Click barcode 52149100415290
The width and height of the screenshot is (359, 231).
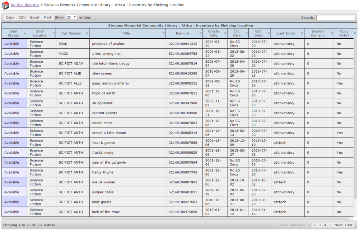click(x=183, y=73)
